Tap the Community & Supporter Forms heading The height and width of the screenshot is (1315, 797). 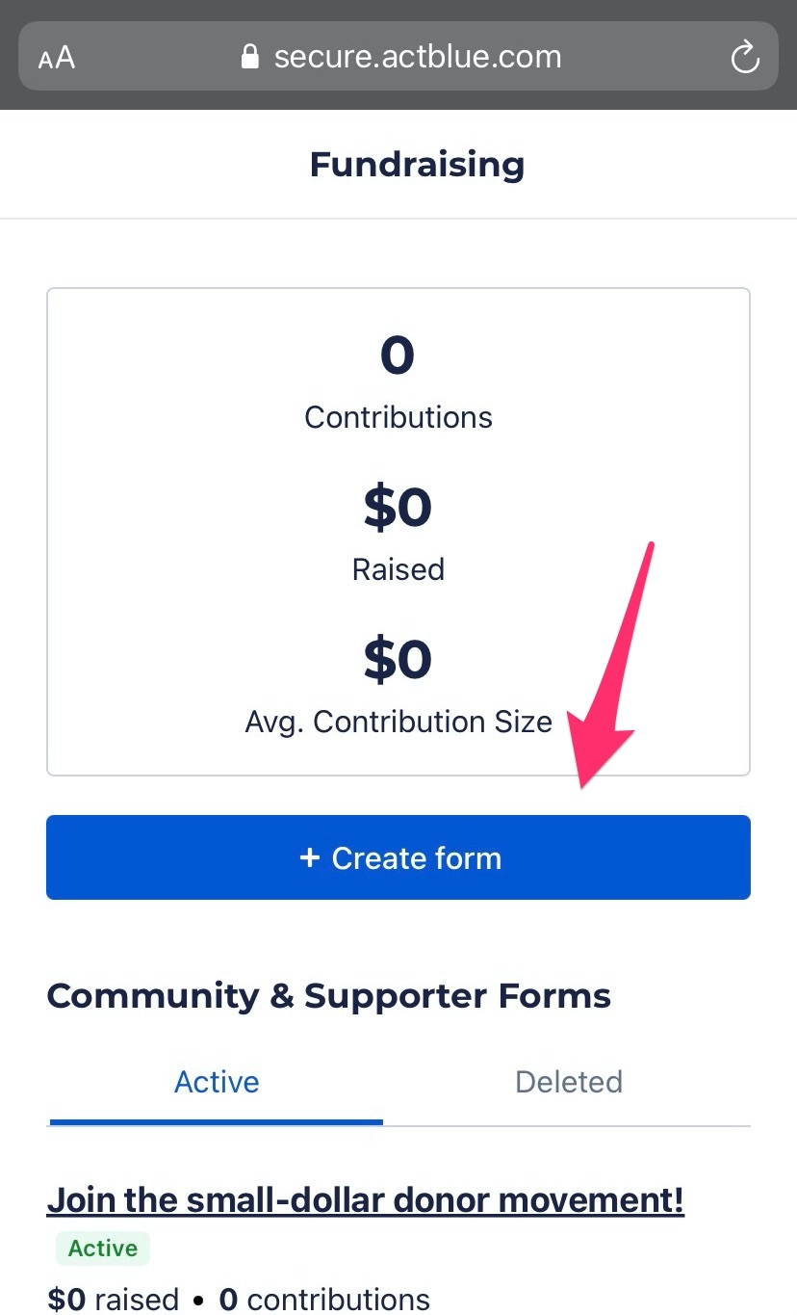[328, 996]
